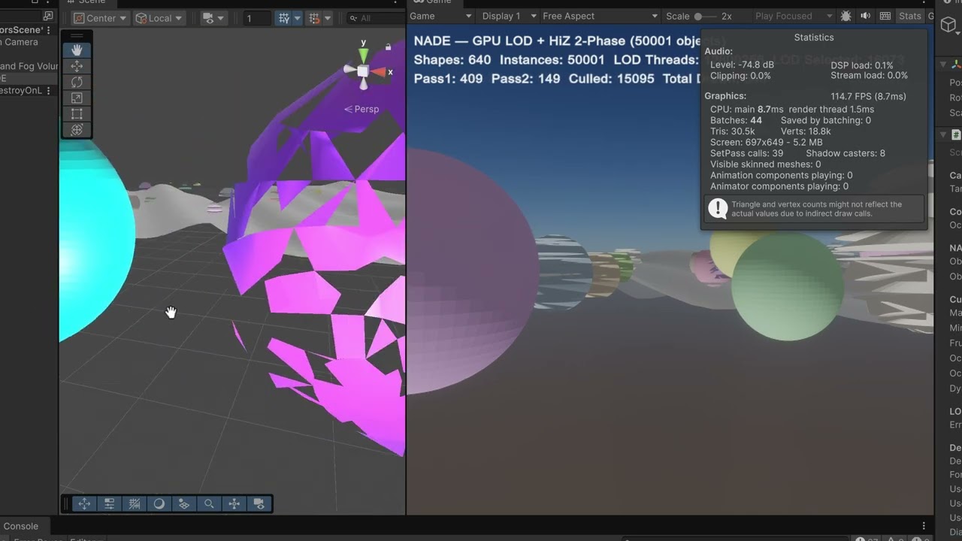Open the Free Aspect resolution dropdown
The height and width of the screenshot is (541, 962).
coord(600,16)
